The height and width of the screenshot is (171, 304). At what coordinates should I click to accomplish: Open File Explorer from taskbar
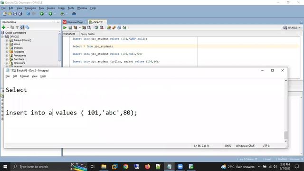coord(104,167)
